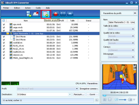Select the mlorre1.rm file name
The width and height of the screenshot is (139, 105).
pos(18,55)
